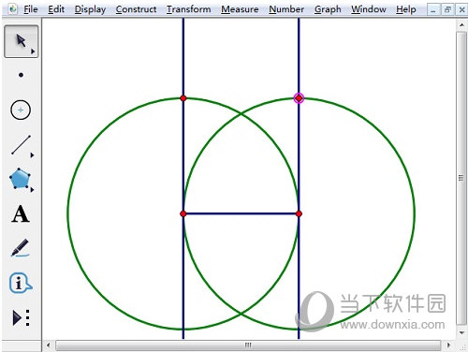Open the Transform menu

coord(188,9)
